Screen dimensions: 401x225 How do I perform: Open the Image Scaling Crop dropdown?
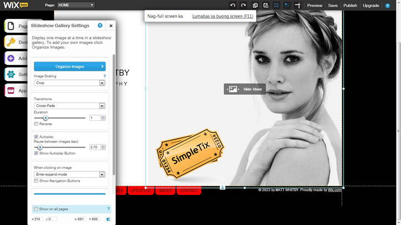69,83
